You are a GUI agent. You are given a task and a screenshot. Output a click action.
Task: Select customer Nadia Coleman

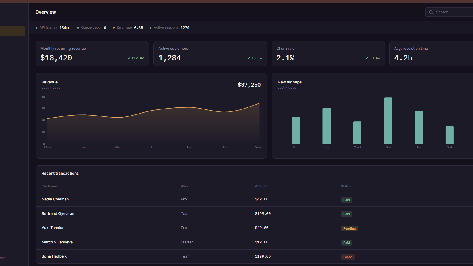[x=55, y=199]
